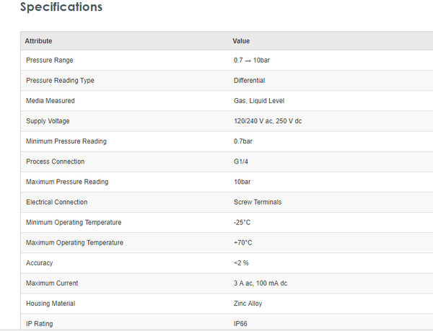
Task: Click the Gas, Liquid Level value
Action: [253, 101]
